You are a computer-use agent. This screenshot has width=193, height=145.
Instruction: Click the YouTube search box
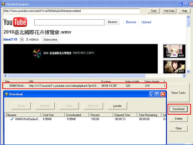(x=69, y=22)
